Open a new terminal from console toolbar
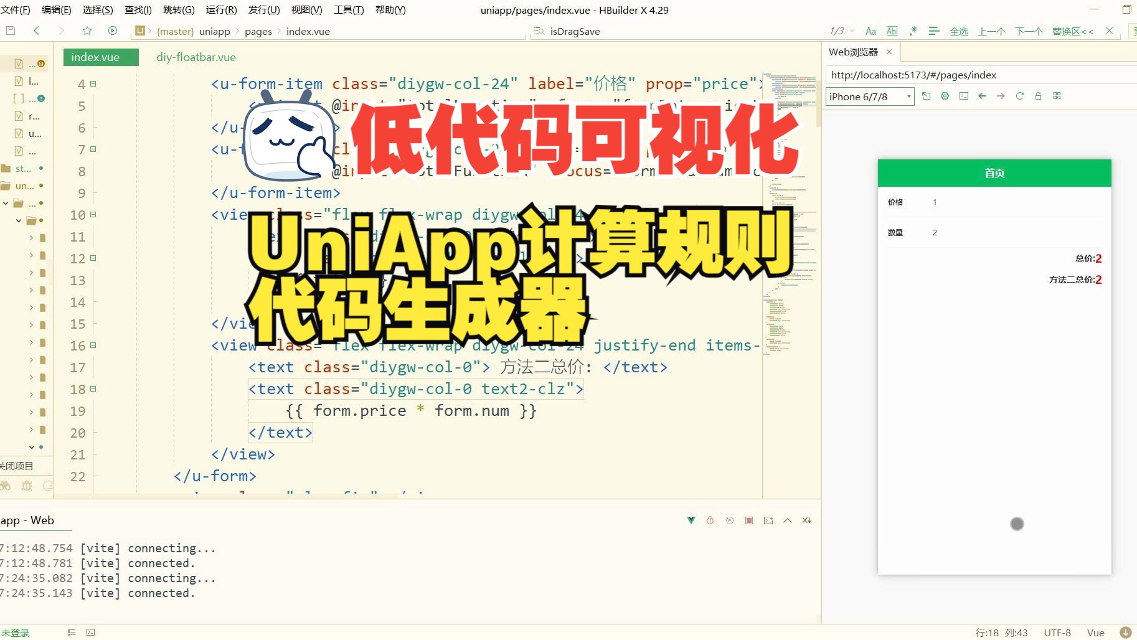Viewport: 1137px width, 640px height. point(768,520)
